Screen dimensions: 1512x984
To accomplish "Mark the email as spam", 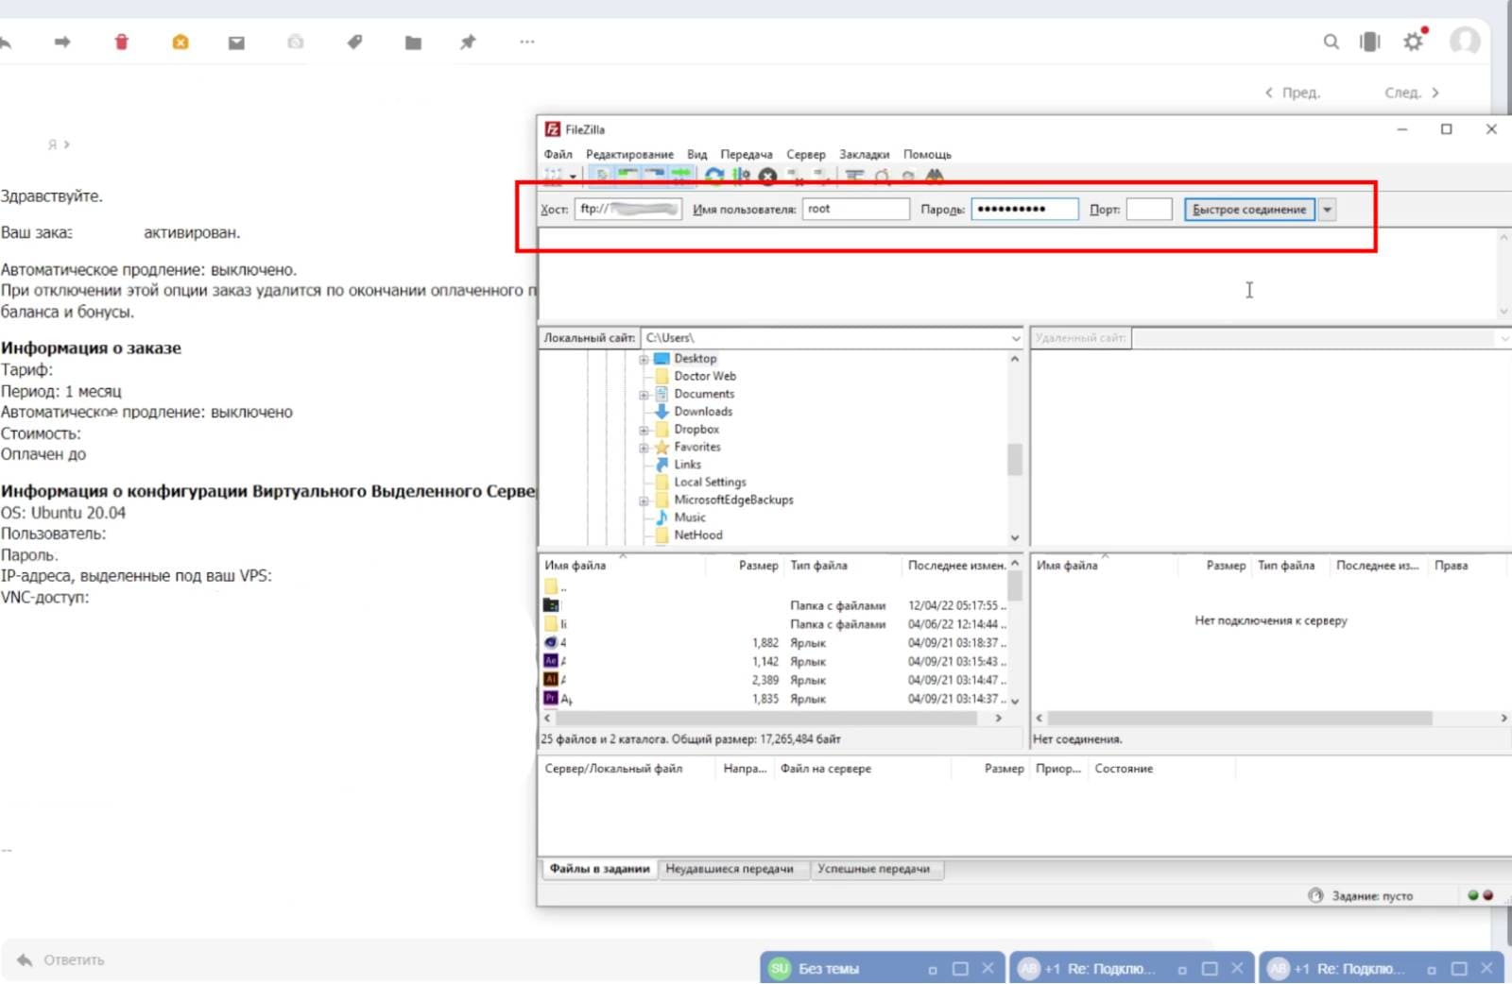I will point(180,42).
